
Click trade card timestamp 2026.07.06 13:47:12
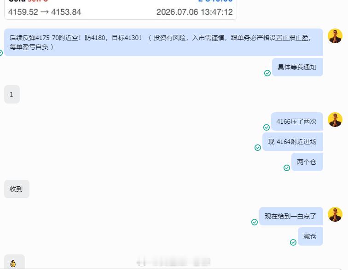coord(194,12)
